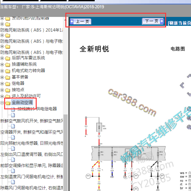Click the 电路图 heading text
The width and height of the screenshot is (191, 191).
(178, 49)
